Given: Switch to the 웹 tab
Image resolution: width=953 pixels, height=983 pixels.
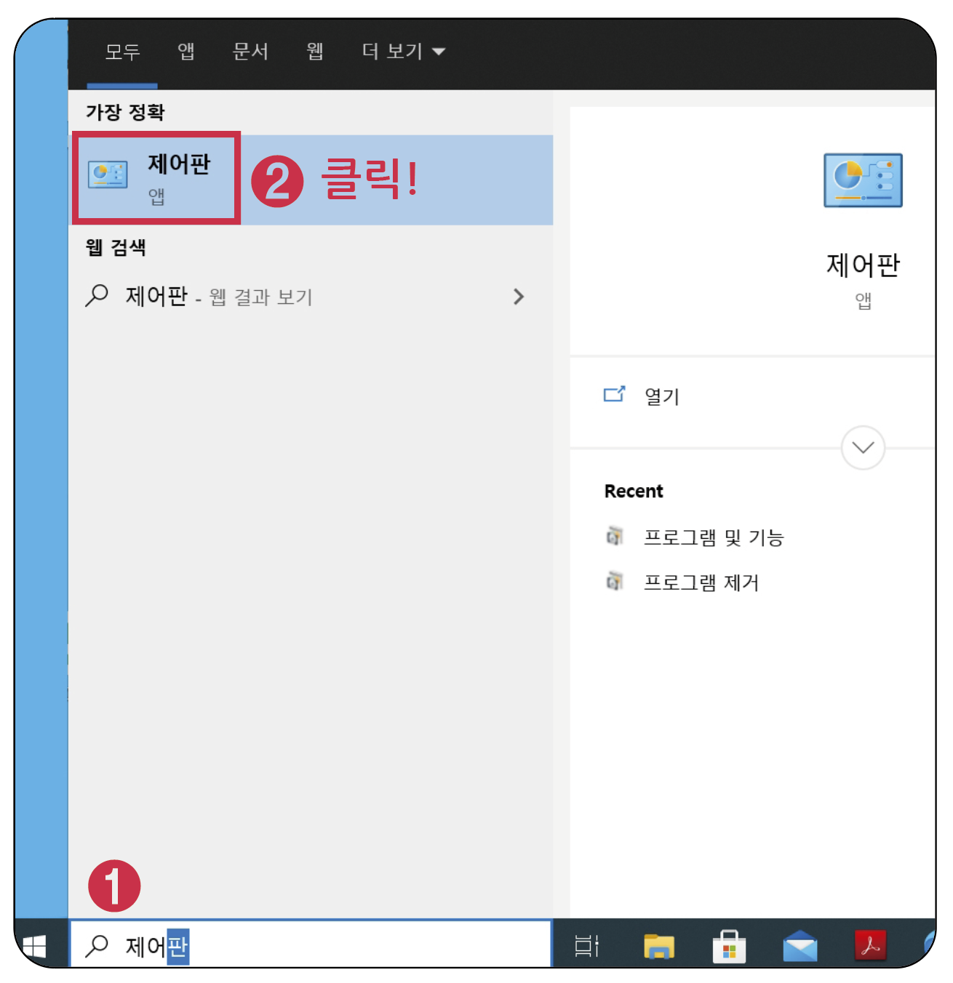Looking at the screenshot, I should pyautogui.click(x=315, y=51).
